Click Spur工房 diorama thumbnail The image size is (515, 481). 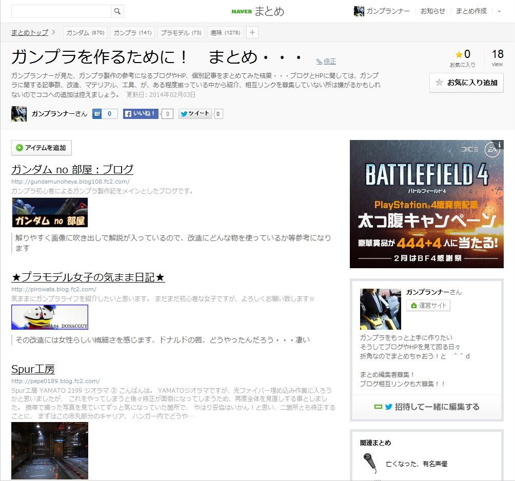coord(50,450)
